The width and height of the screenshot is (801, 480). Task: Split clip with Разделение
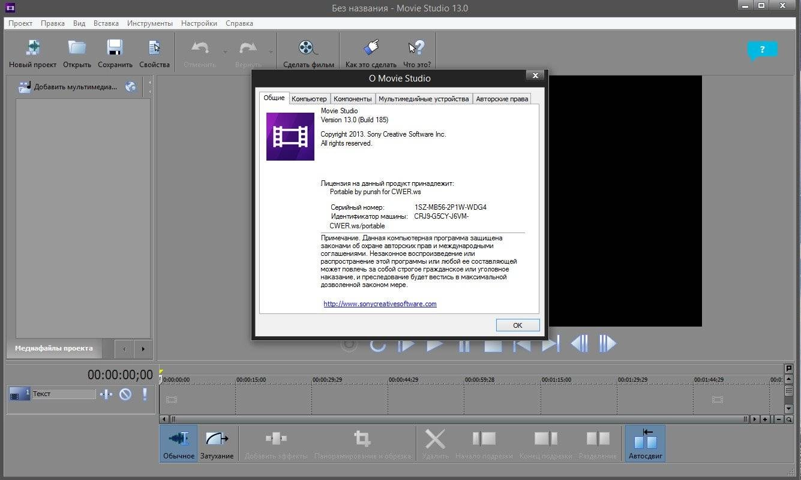click(x=598, y=444)
